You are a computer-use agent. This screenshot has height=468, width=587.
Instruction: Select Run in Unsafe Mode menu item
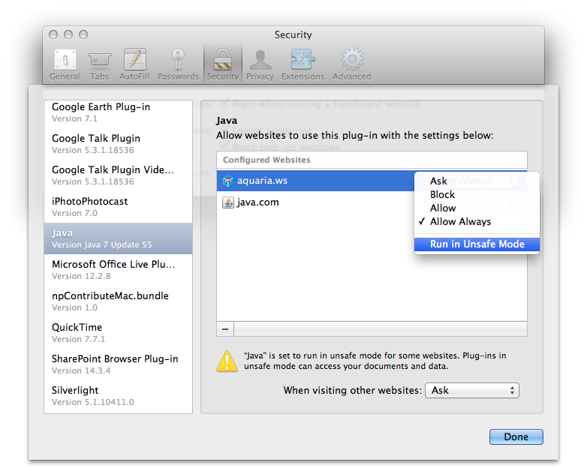[477, 244]
